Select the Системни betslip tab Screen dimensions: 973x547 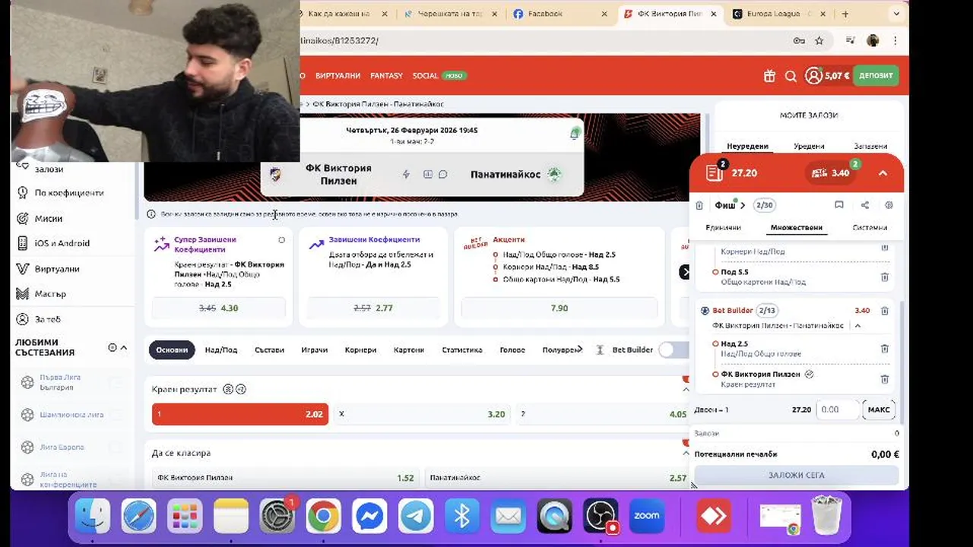[870, 227]
